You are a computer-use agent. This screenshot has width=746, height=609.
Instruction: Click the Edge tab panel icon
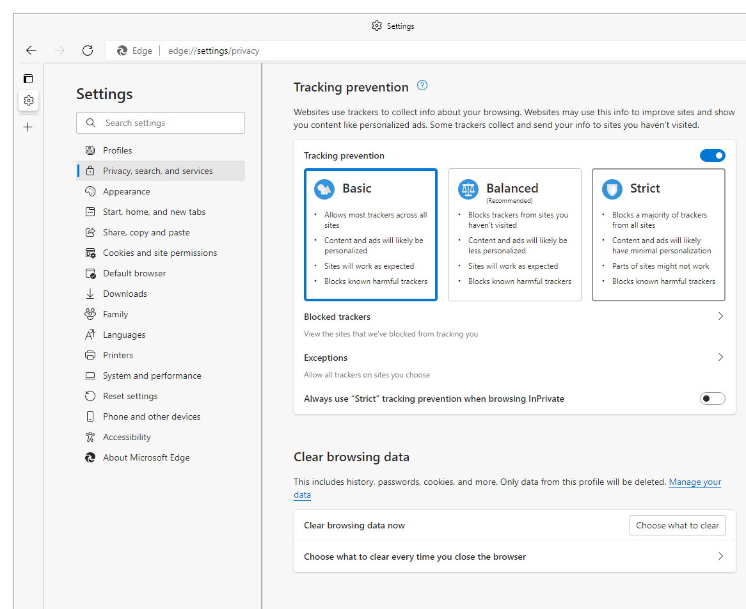tap(28, 78)
